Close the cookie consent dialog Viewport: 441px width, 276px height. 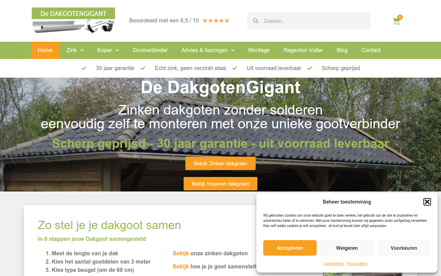pyautogui.click(x=427, y=202)
